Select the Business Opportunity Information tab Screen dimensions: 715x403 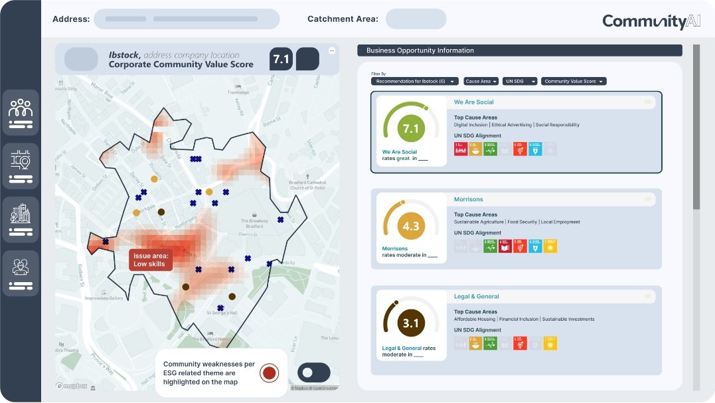[519, 50]
